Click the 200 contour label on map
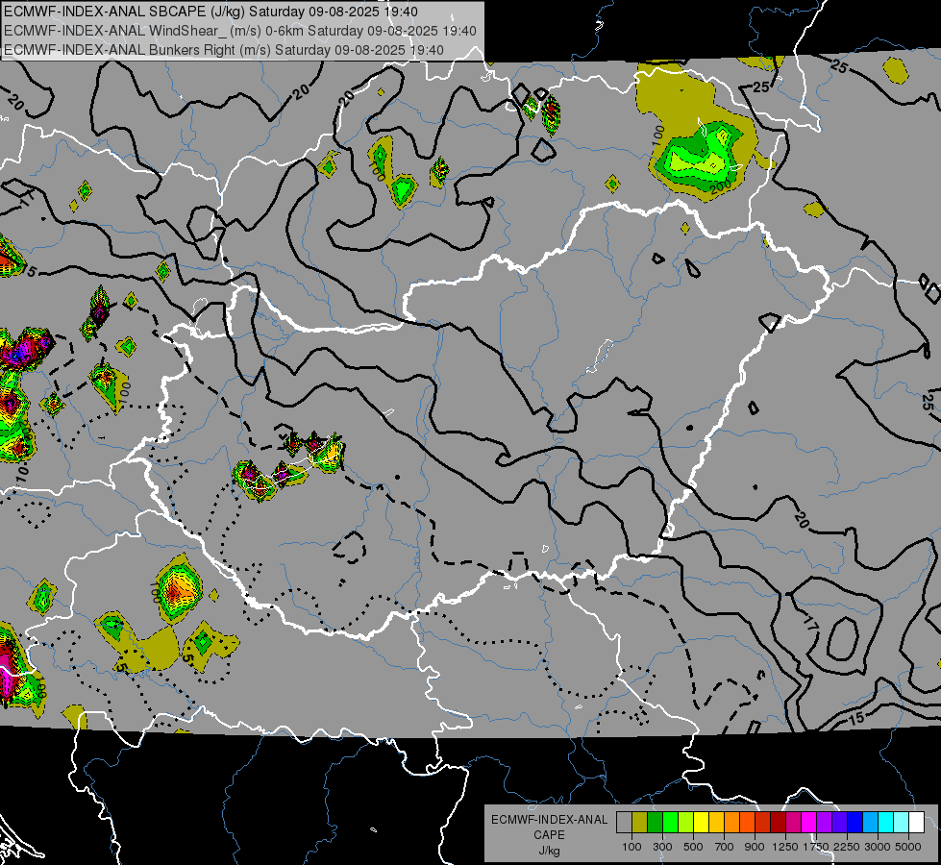 tap(721, 185)
